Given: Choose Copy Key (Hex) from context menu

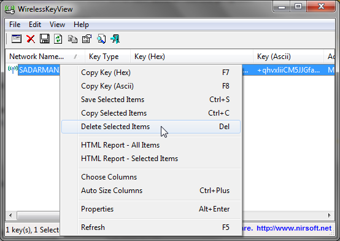Looking at the screenshot, I should pos(151,73).
